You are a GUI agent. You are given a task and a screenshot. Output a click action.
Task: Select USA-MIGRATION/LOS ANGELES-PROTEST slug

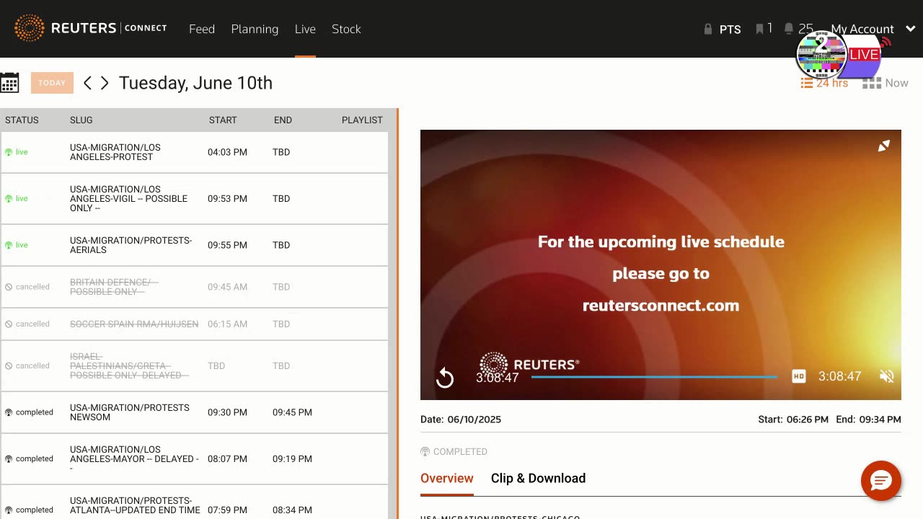[x=115, y=152]
